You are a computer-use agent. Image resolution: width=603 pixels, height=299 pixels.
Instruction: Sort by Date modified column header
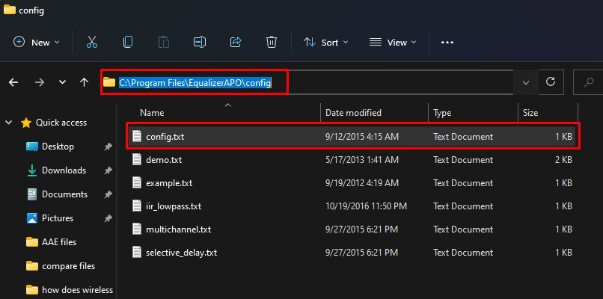point(353,113)
